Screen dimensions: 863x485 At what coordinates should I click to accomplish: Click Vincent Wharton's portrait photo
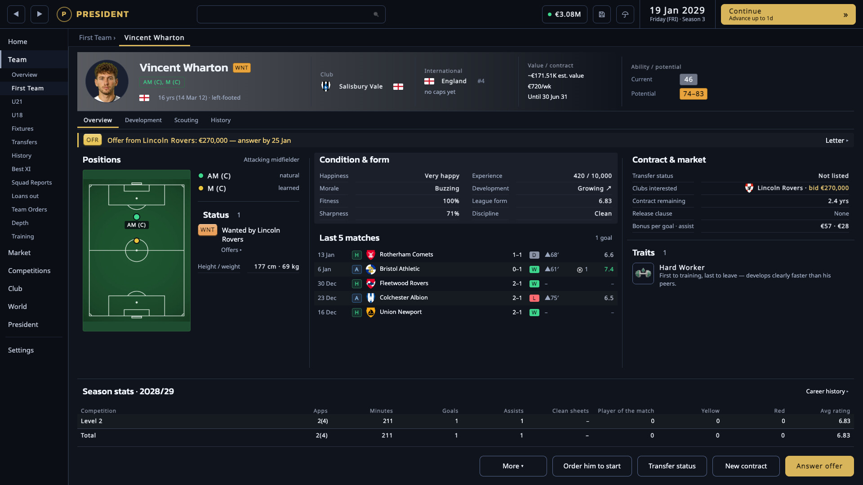tap(107, 81)
